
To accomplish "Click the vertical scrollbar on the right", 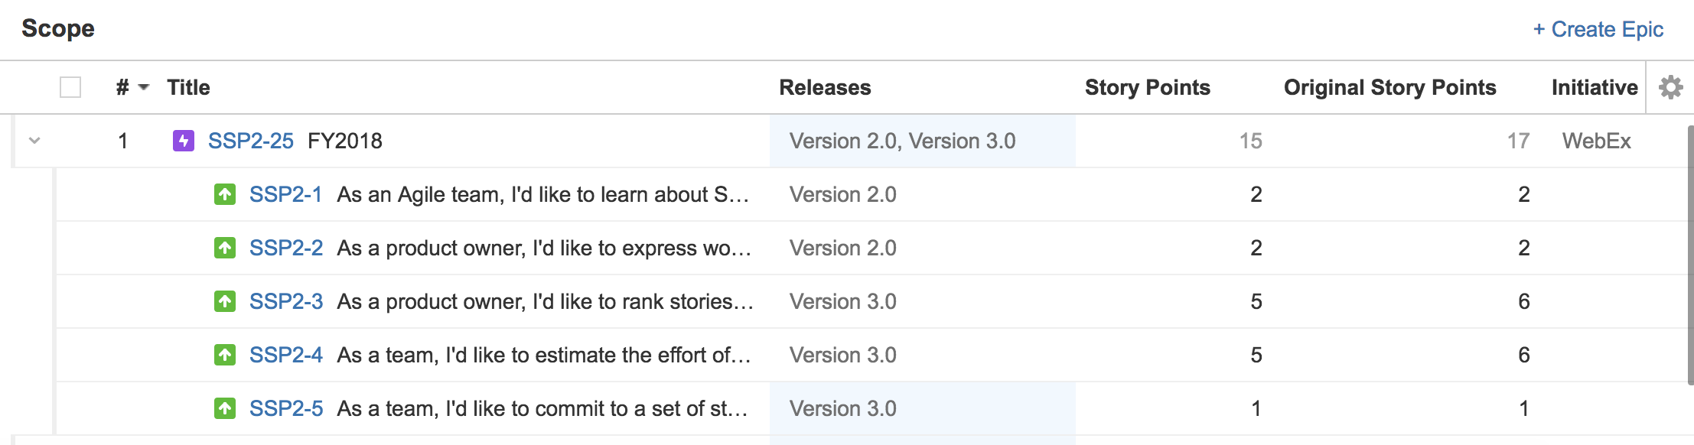I will pos(1689,255).
